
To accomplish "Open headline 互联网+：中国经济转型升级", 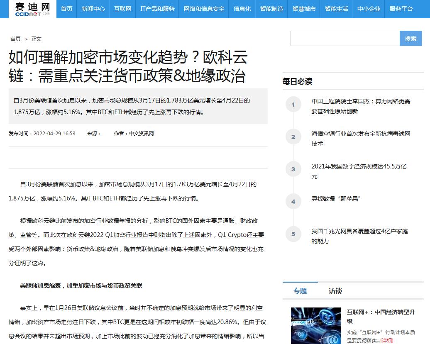I will coord(381,316).
